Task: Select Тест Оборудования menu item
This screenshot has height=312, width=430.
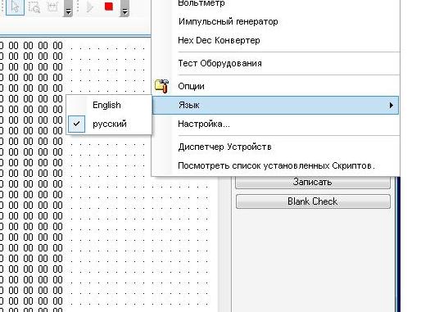Action: (x=275, y=63)
